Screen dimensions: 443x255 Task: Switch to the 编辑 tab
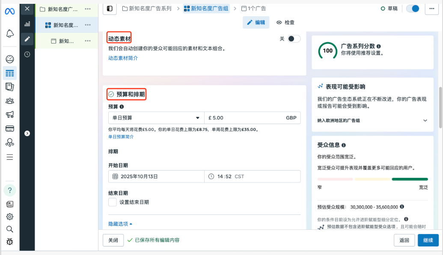click(x=256, y=23)
